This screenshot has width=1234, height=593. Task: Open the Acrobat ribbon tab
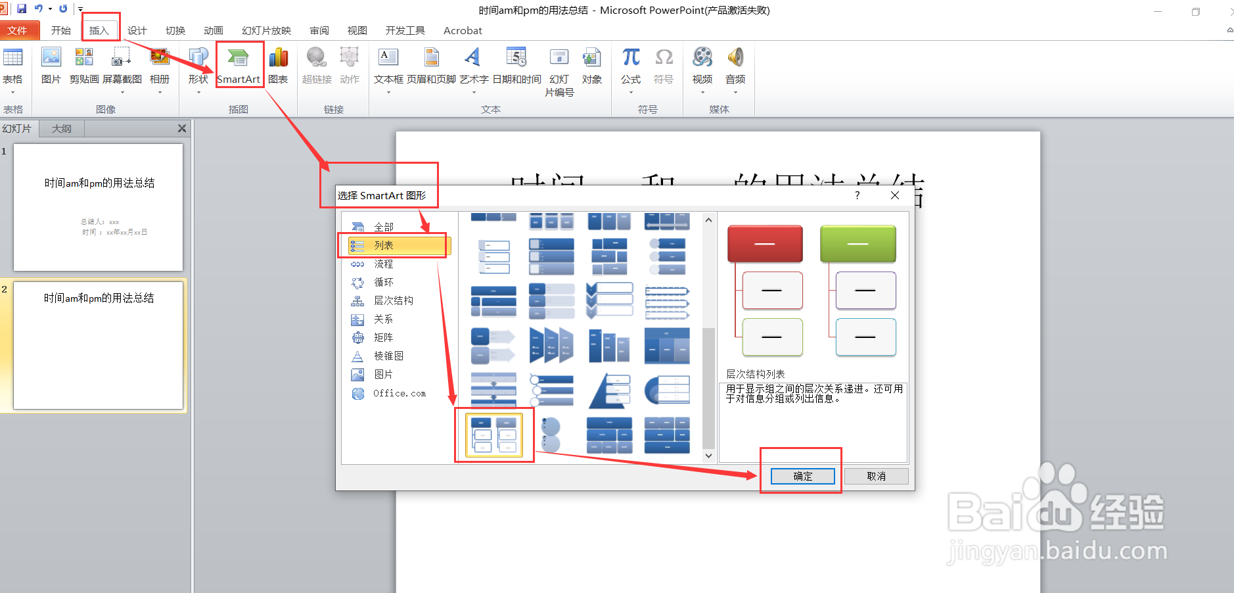tap(463, 30)
